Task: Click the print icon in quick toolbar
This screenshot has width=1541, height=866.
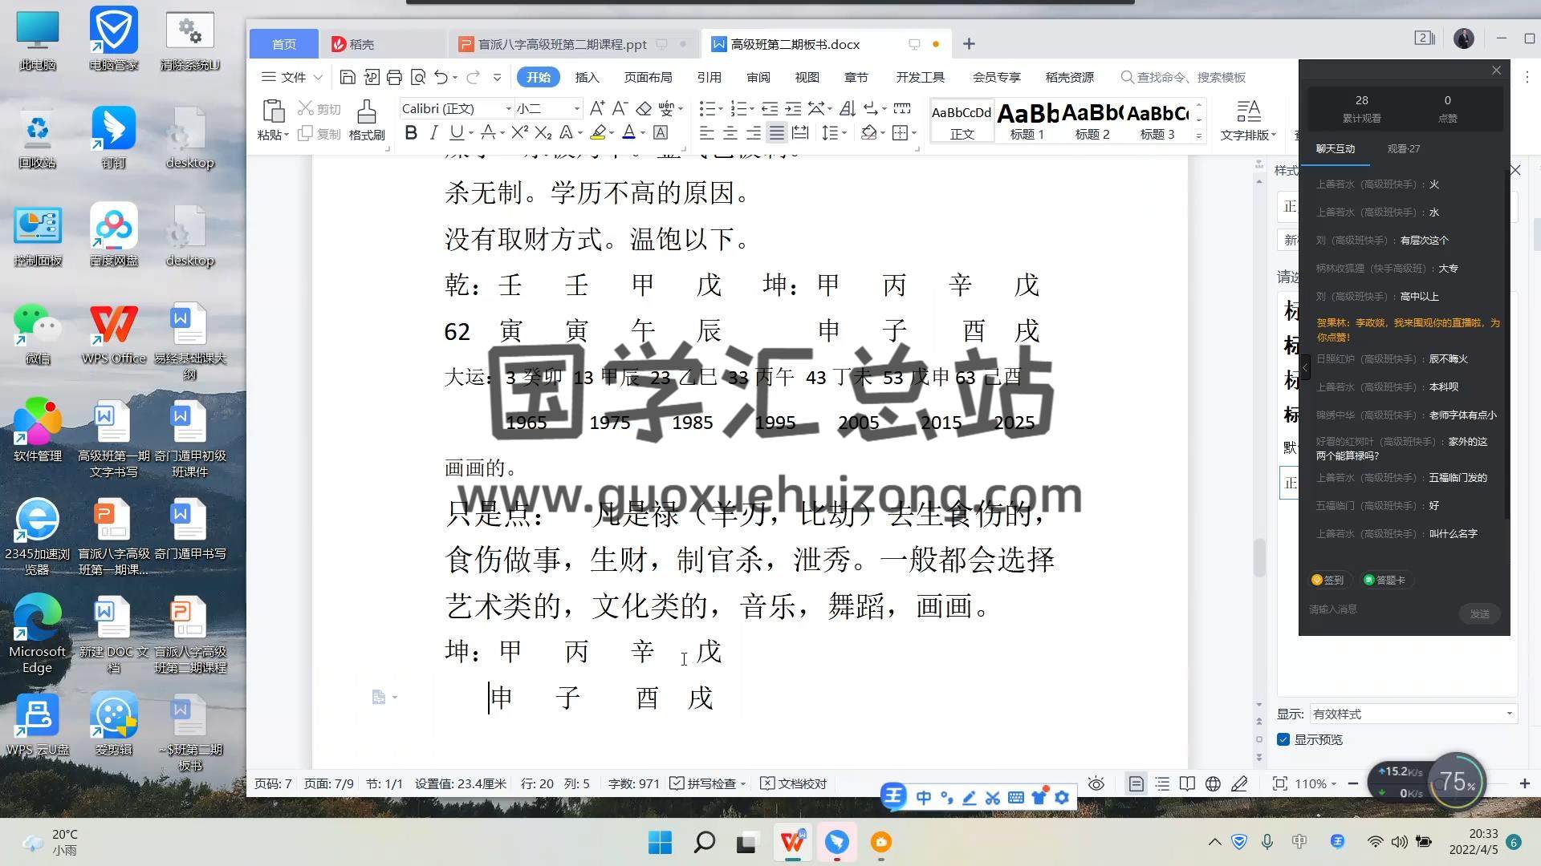Action: pos(394,77)
